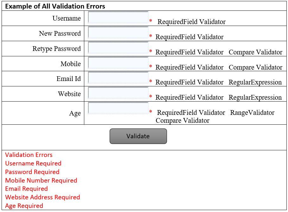Click the Website Address Required error message

point(43,197)
